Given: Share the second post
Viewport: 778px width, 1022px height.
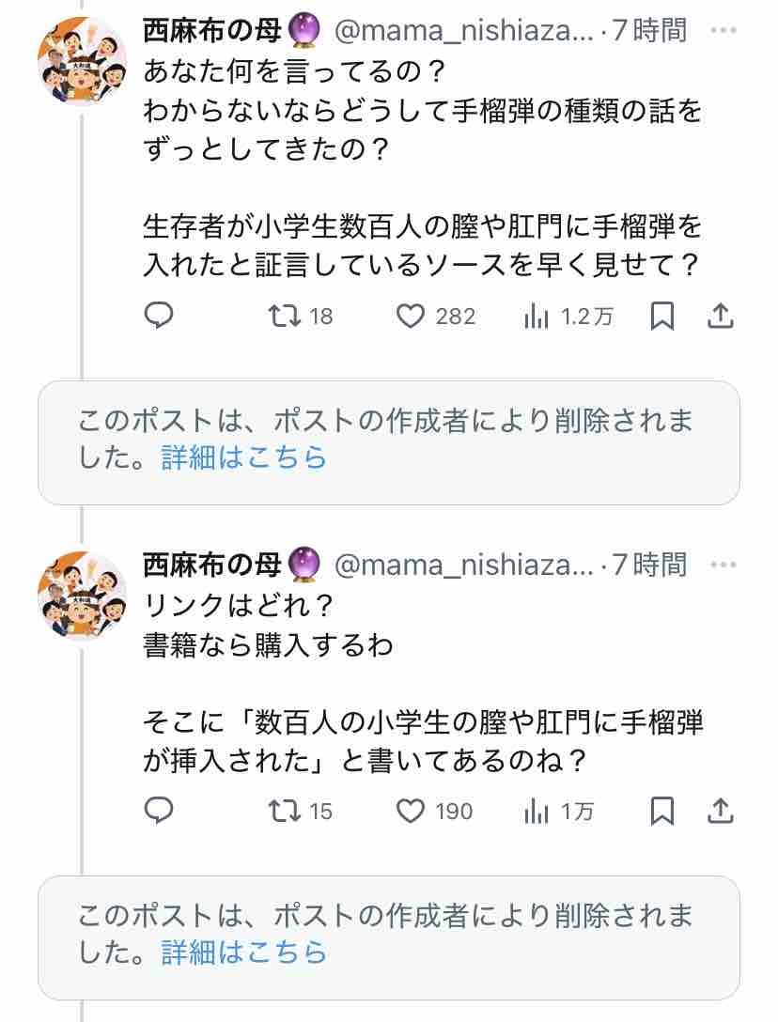Looking at the screenshot, I should tap(721, 812).
